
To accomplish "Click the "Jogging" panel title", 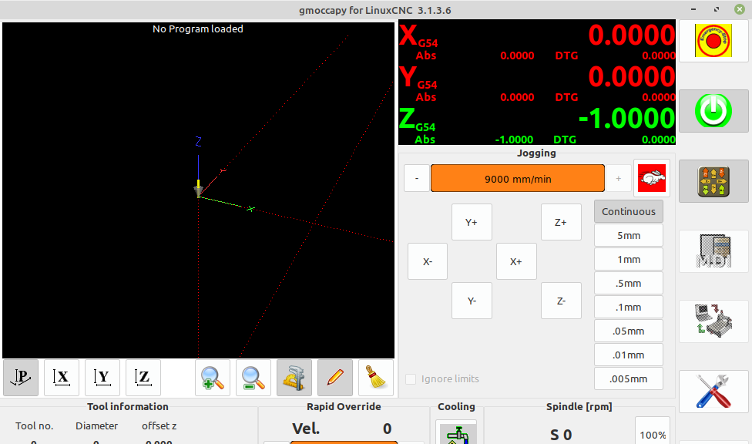I will click(x=536, y=153).
